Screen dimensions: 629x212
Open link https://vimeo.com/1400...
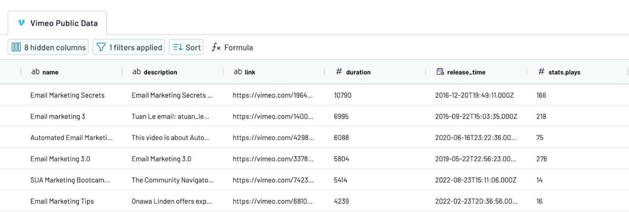point(273,116)
